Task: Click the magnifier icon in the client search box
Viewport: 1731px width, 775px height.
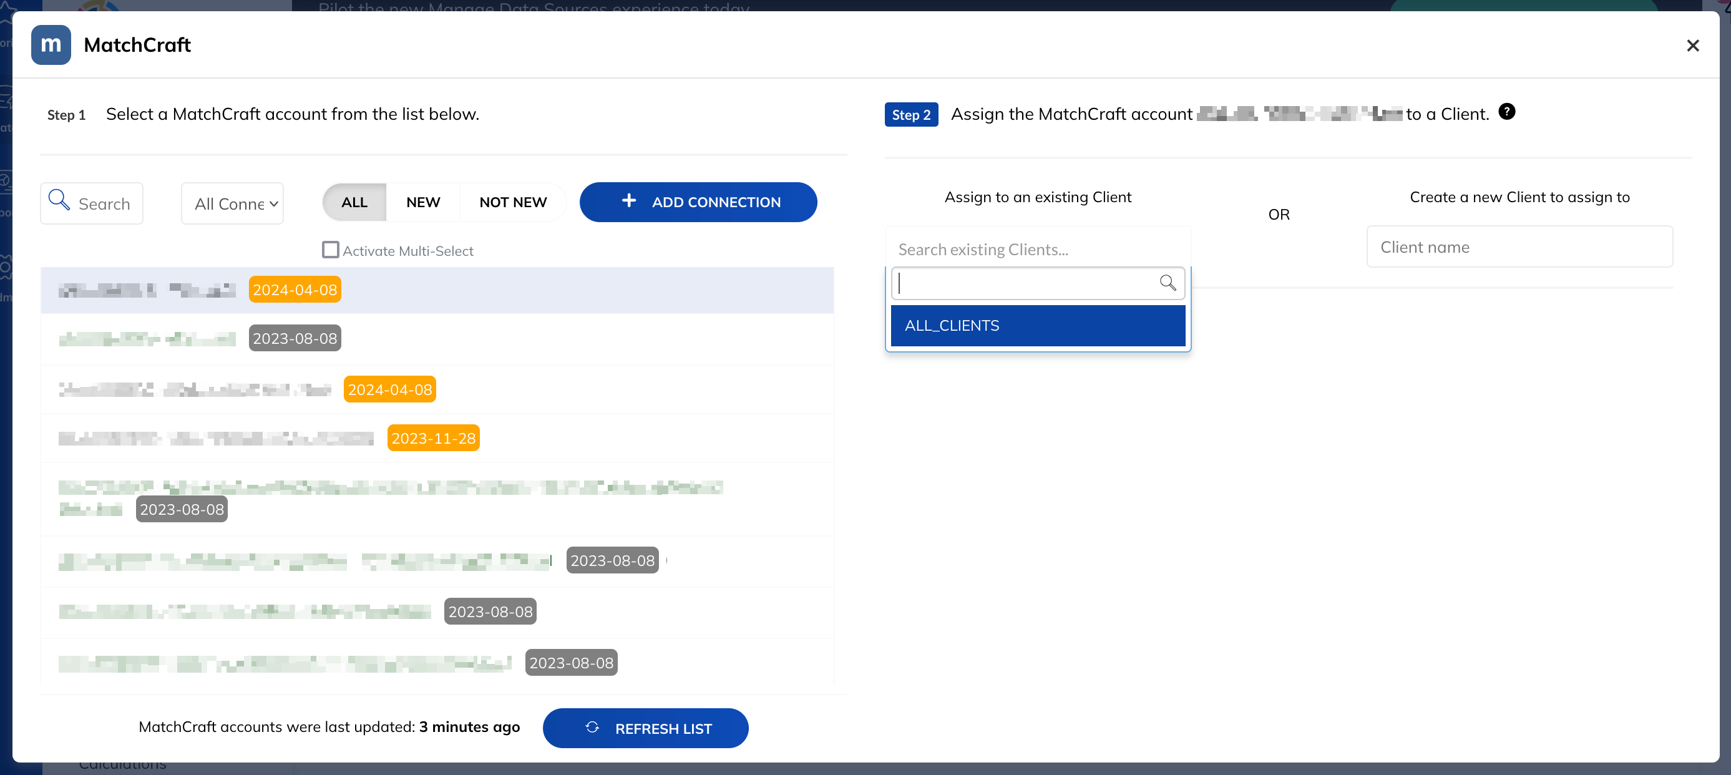Action: (1168, 283)
